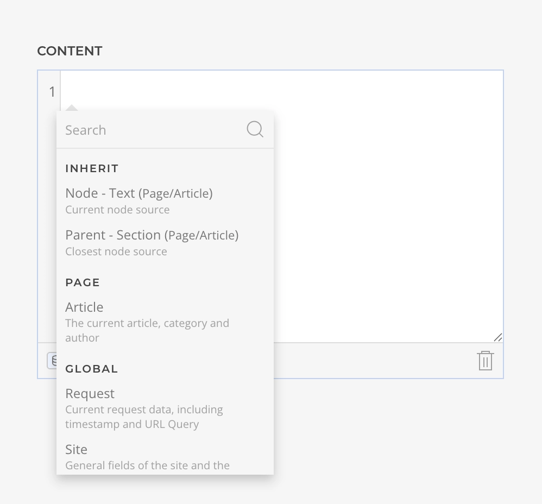
Task: Click the "Closest node source" description
Action: pyautogui.click(x=116, y=251)
